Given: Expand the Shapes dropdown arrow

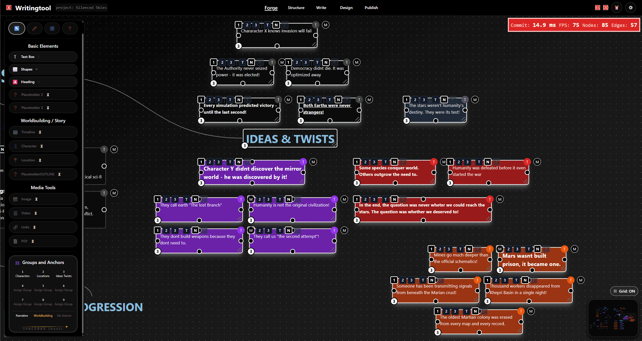Looking at the screenshot, I should [x=37, y=70].
